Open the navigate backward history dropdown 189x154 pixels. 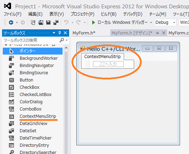coord(17,22)
